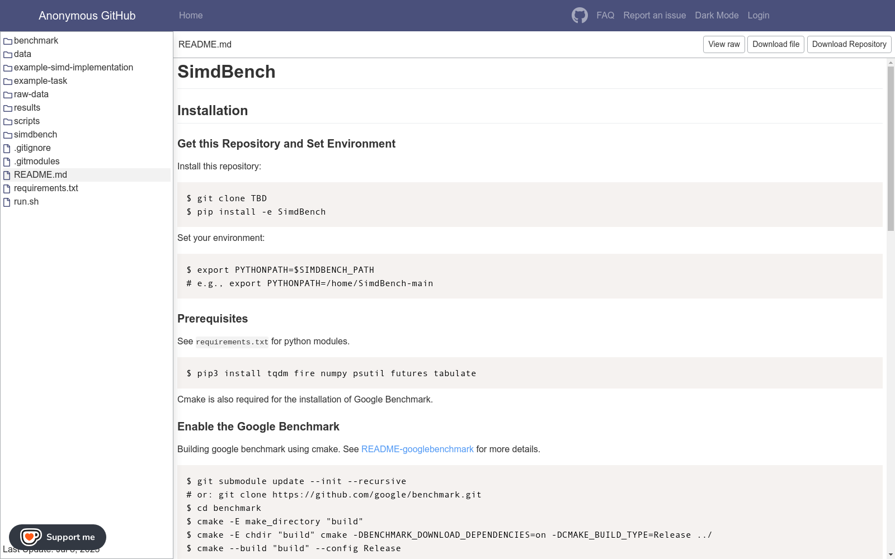
Task: Click the results folder icon
Action: [8, 108]
